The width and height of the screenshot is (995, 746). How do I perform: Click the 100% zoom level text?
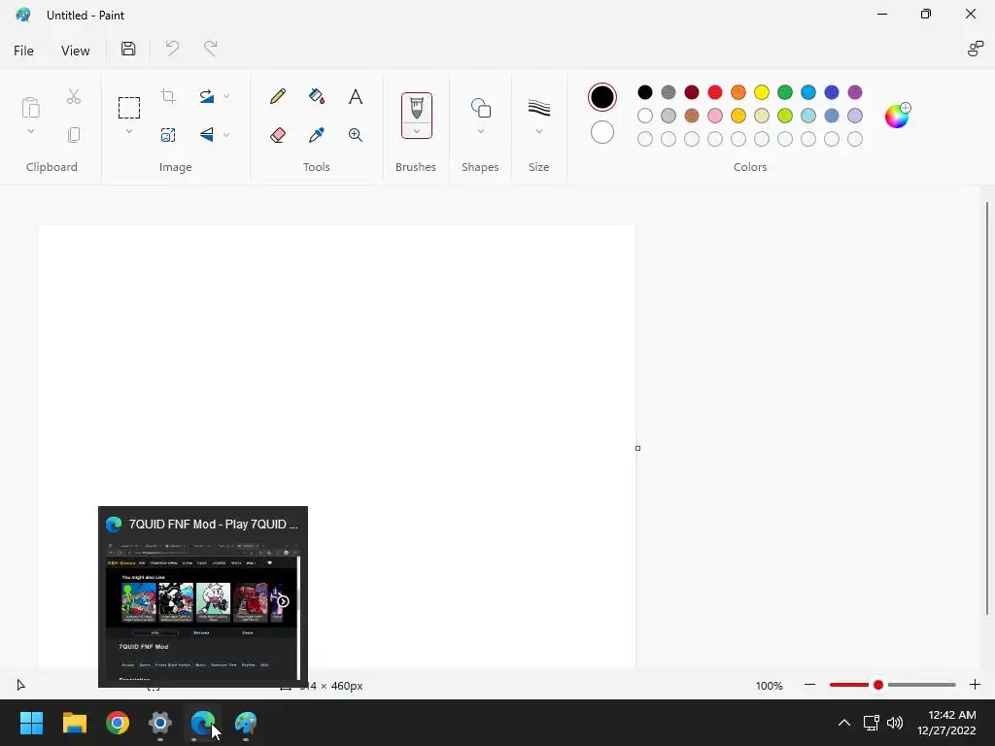770,686
